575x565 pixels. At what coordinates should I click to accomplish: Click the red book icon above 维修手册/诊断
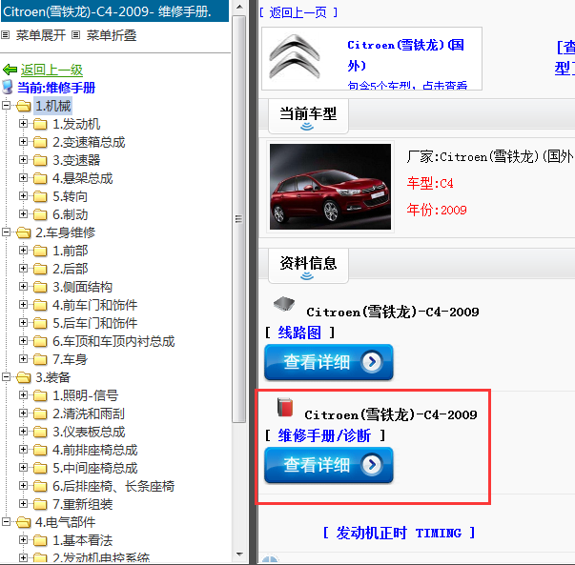(285, 407)
